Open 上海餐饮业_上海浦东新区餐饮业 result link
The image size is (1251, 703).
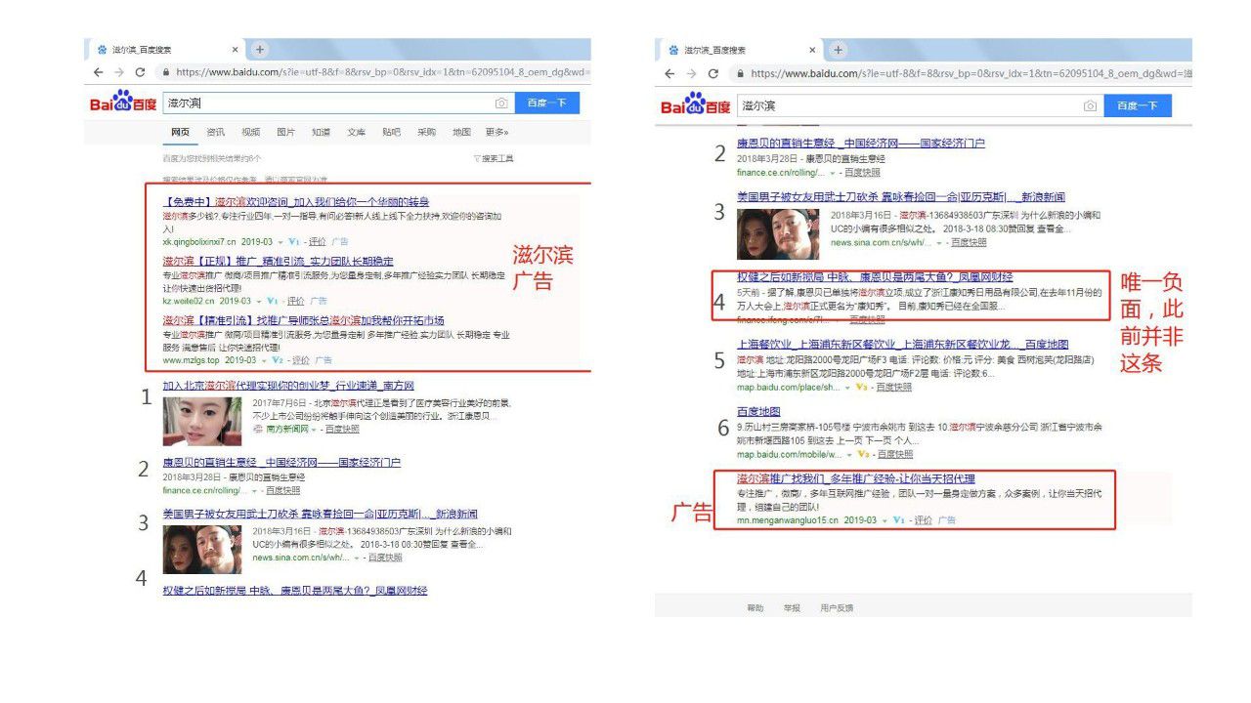(902, 345)
